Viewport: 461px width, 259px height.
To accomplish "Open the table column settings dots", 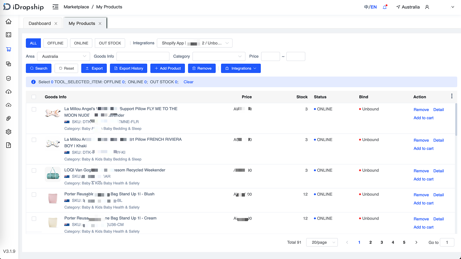I will point(452,96).
